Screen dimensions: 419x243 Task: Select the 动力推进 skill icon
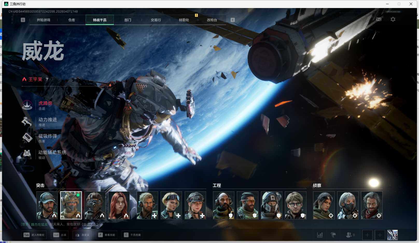pos(27,121)
